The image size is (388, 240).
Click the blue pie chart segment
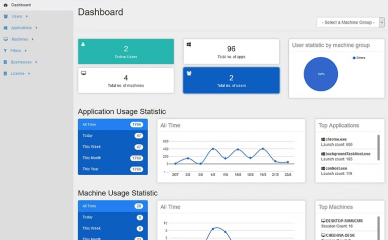(x=320, y=74)
